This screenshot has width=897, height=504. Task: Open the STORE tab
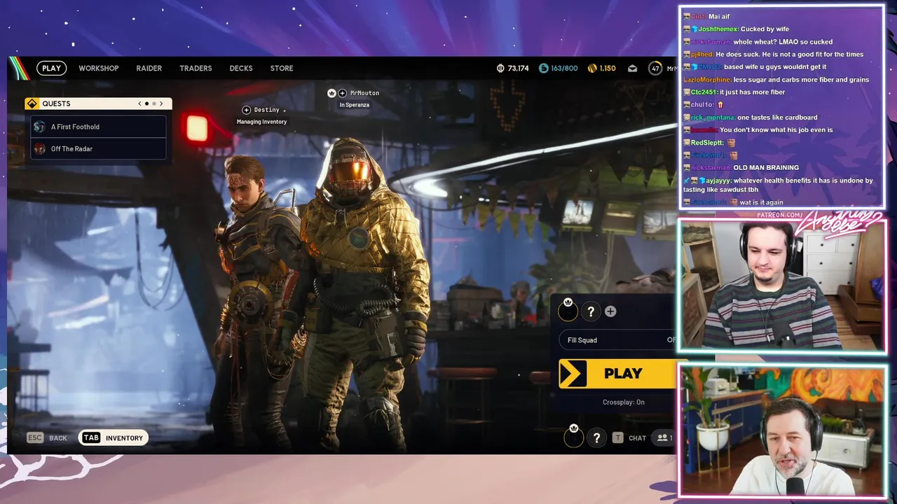pos(282,68)
